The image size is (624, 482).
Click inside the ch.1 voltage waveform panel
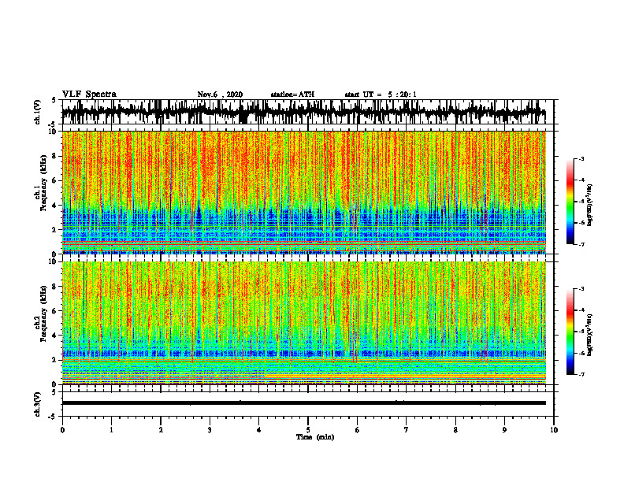(308, 112)
